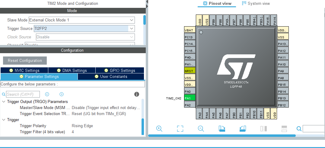The width and height of the screenshot is (325, 148).
Task: Click the vertical split layout icon
Action: 263,129
